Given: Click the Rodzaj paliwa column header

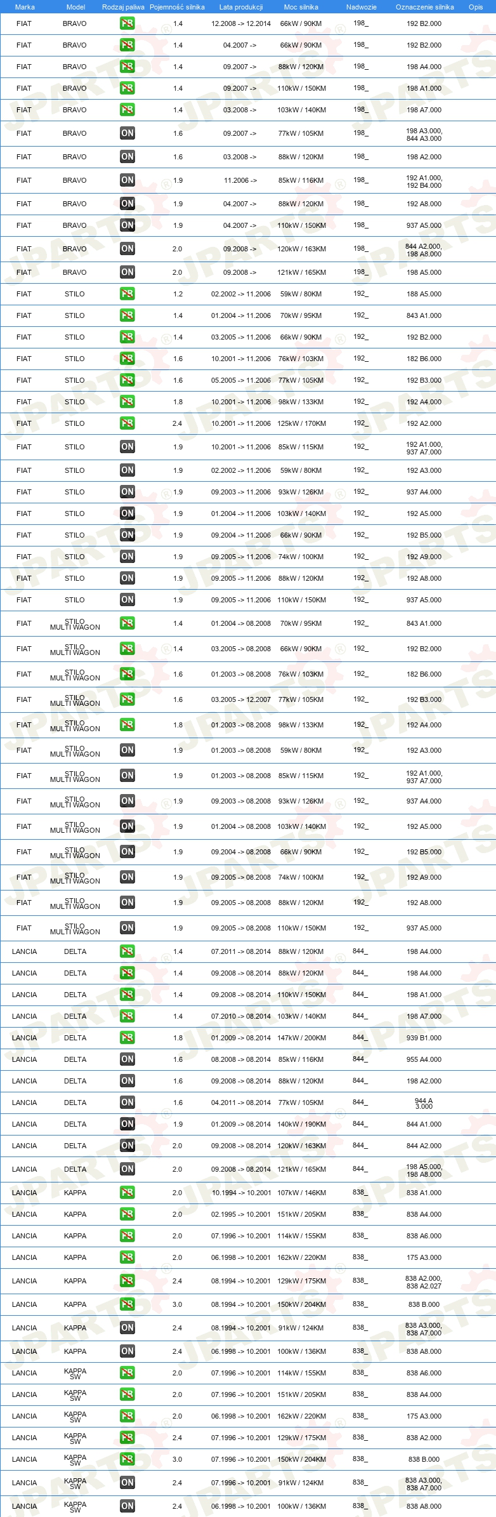Looking at the screenshot, I should (x=123, y=7).
